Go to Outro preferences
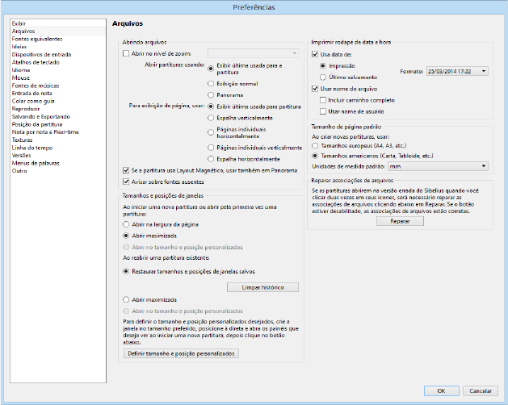The width and height of the screenshot is (508, 405). [x=58, y=171]
